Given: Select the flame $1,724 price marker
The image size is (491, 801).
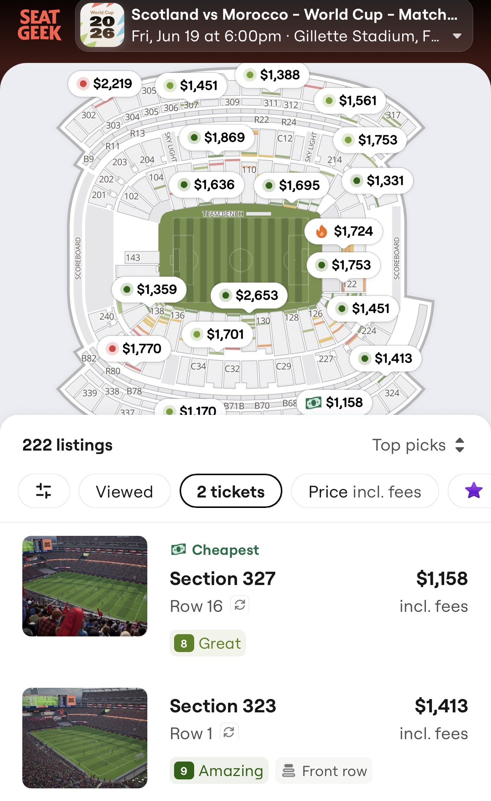Looking at the screenshot, I should click(343, 231).
